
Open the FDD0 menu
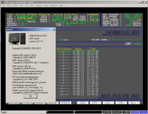click(9, 6)
